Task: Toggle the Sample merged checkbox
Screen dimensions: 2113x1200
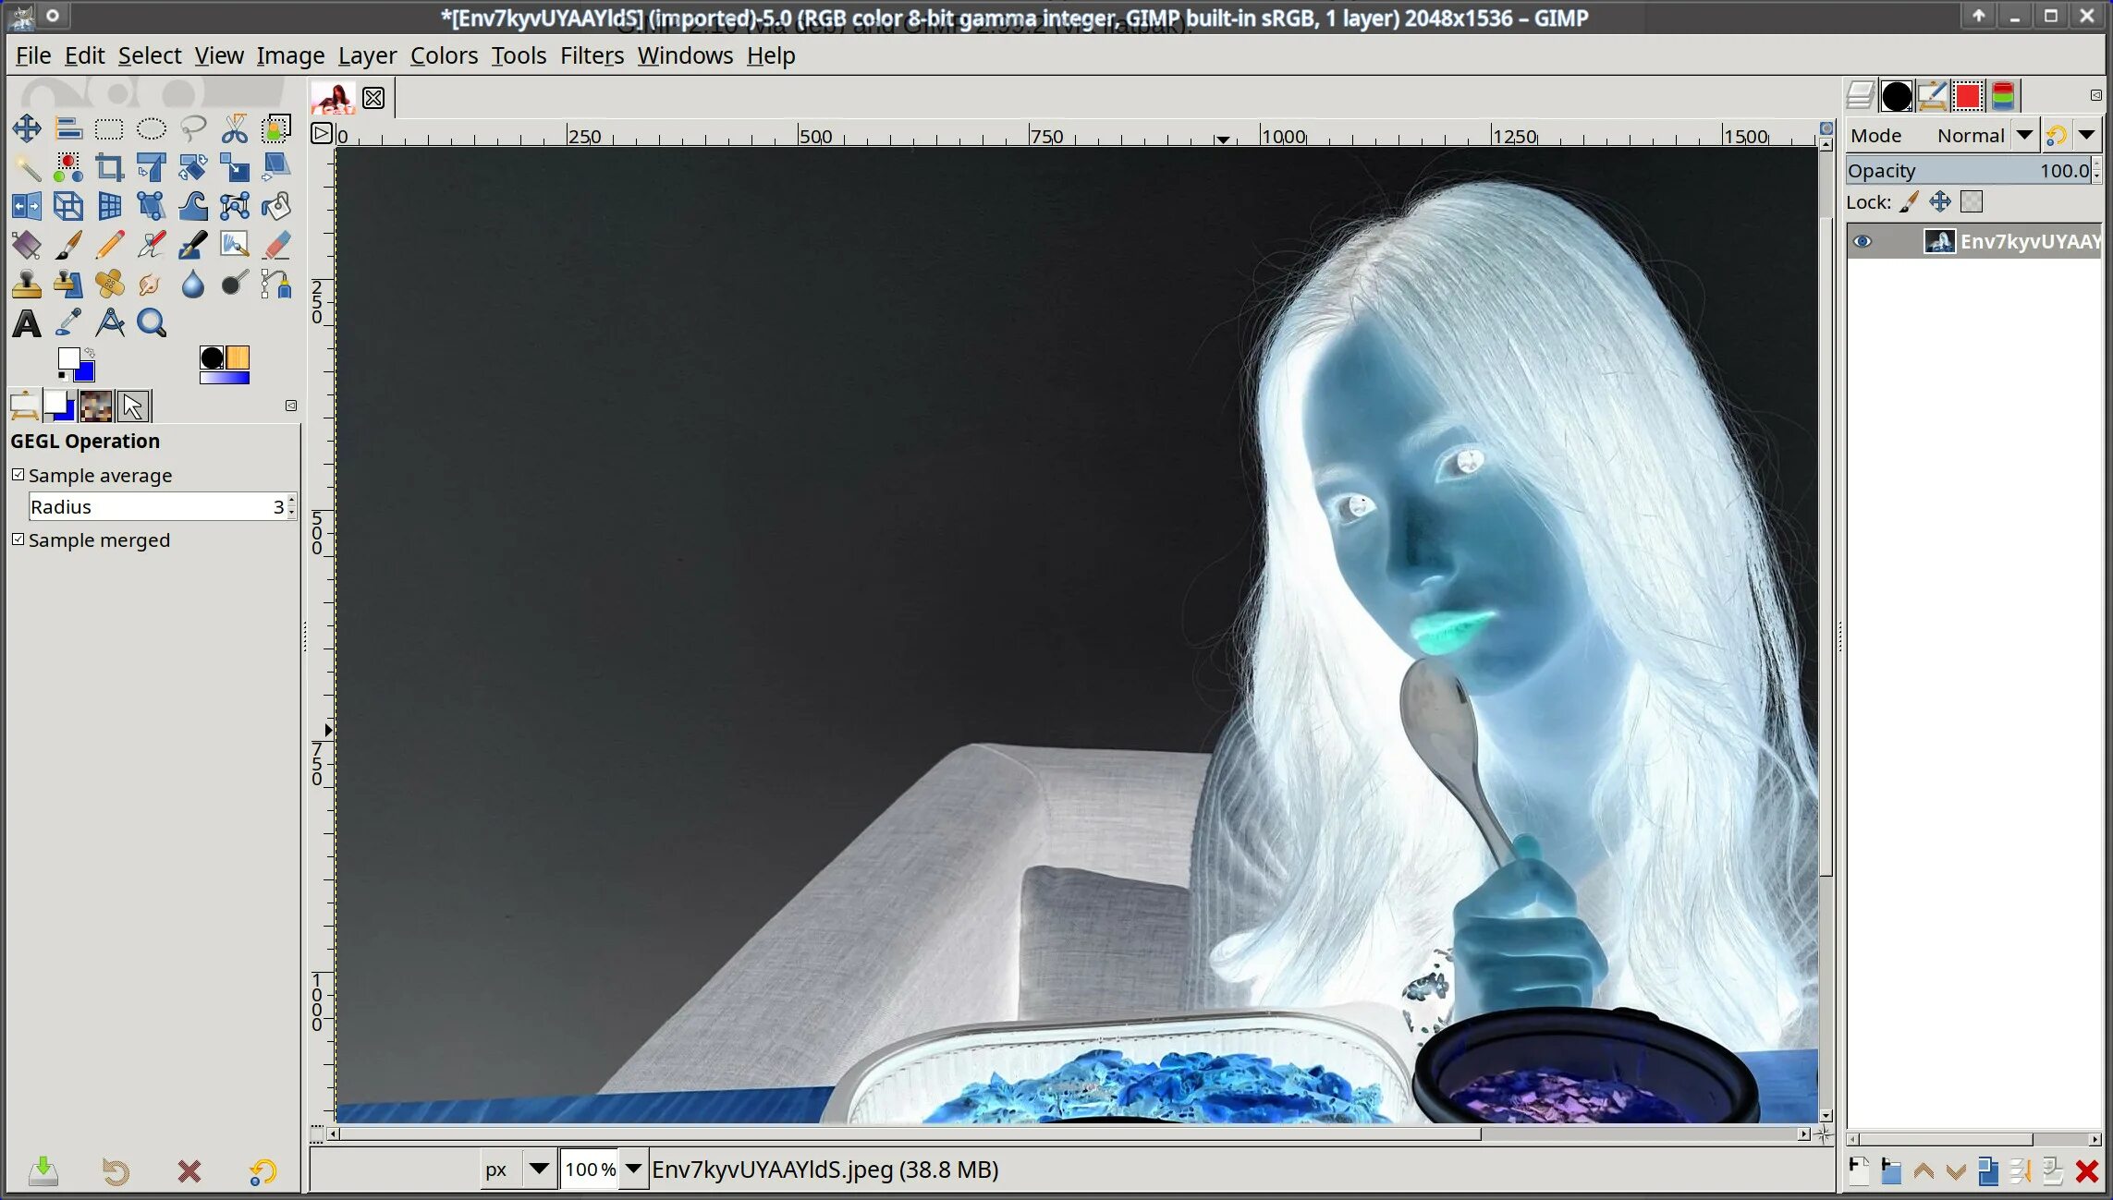Action: (x=18, y=539)
